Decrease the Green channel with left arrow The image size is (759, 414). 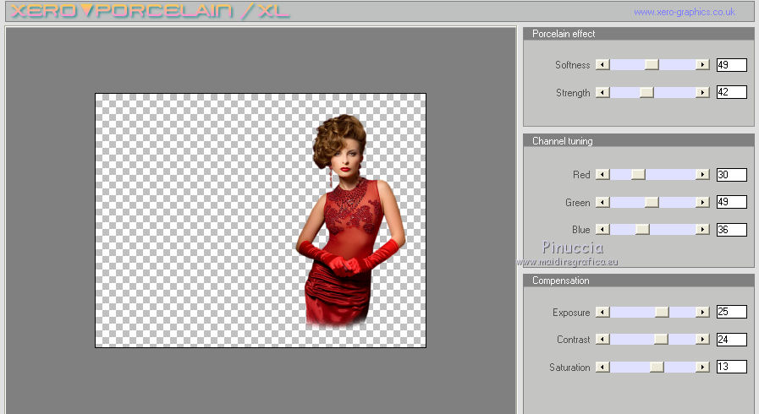click(x=602, y=202)
